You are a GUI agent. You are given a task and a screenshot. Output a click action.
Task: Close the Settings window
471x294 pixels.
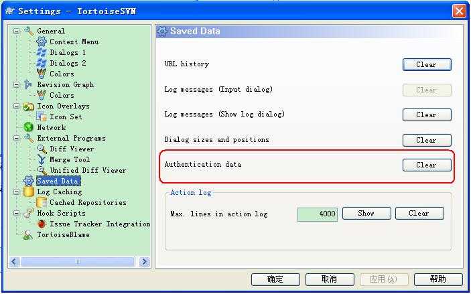pos(459,11)
